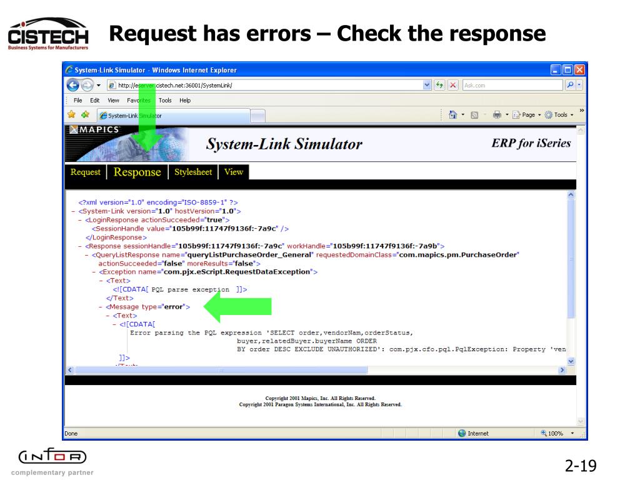Viewport: 640px width, 480px height.
Task: Click the 'Error parsing the PQL expression' text
Action: click(196, 333)
